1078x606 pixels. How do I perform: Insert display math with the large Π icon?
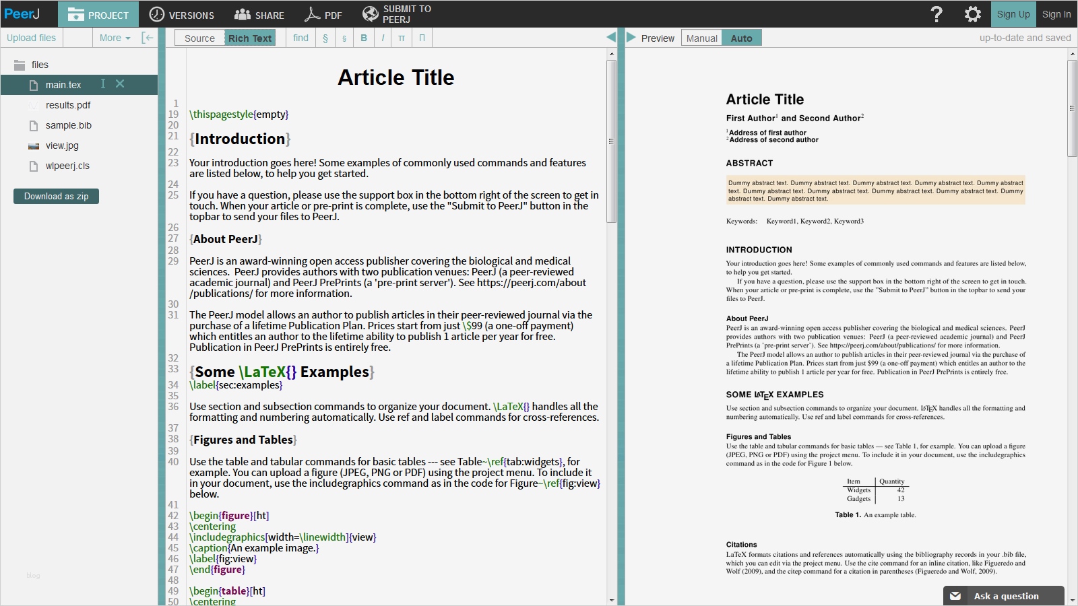point(422,38)
